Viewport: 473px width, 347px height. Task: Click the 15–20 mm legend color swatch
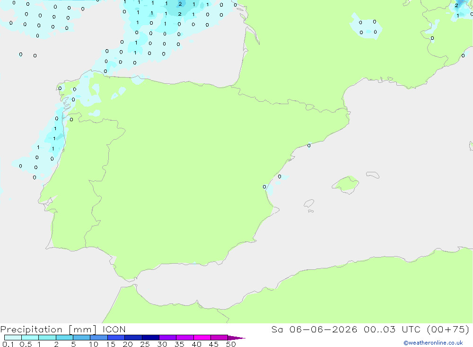(116, 338)
